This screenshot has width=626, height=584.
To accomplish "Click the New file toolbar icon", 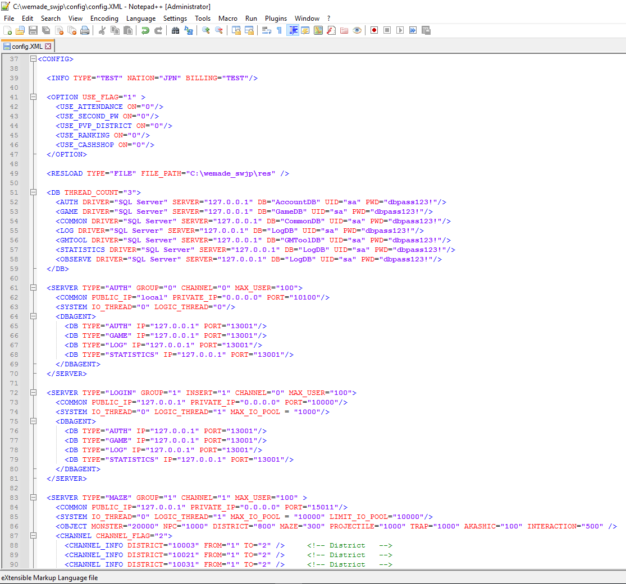I will point(7,30).
